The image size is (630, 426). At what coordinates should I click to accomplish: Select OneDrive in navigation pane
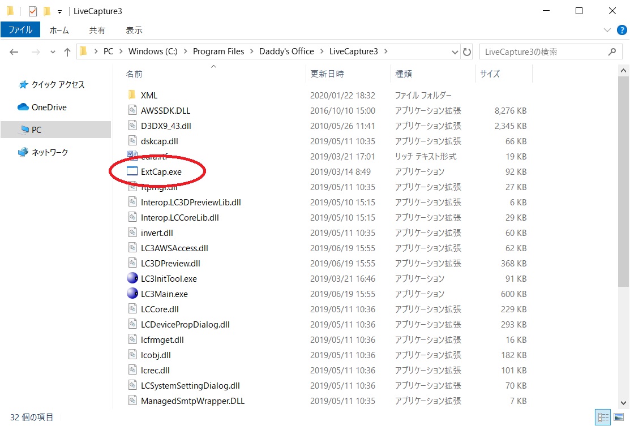49,107
